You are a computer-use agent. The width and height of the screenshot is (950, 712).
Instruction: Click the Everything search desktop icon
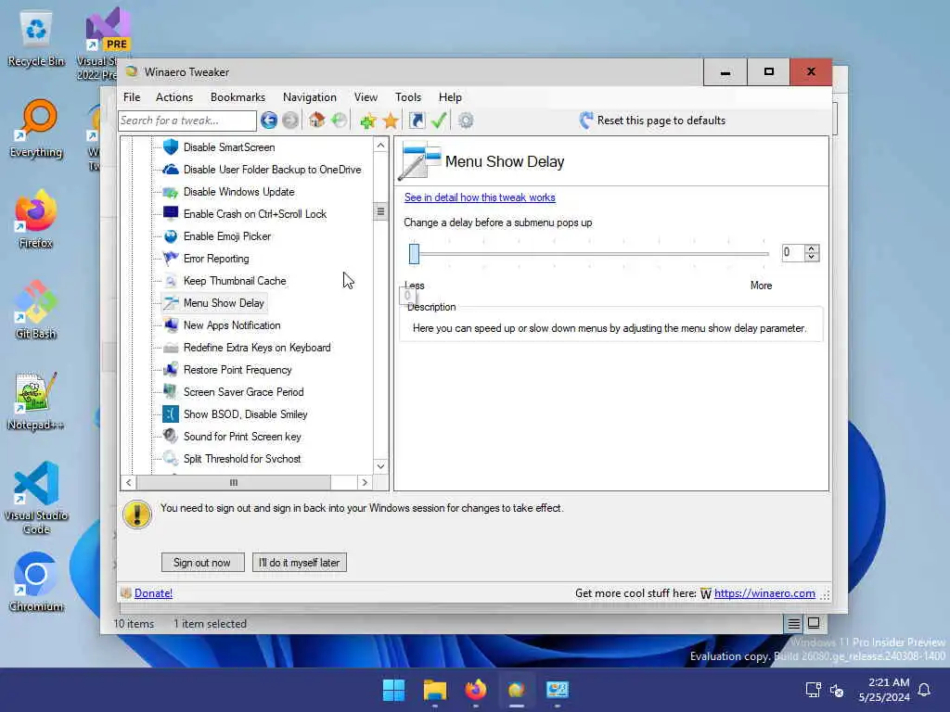36,128
